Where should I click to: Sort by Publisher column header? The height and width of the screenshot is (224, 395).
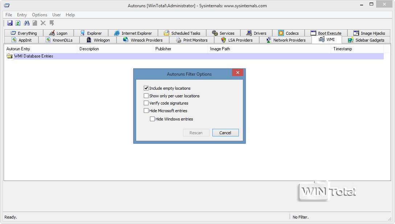point(180,49)
